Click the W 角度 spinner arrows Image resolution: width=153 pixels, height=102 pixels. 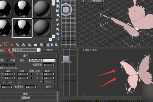pyautogui.click(x=54, y=82)
